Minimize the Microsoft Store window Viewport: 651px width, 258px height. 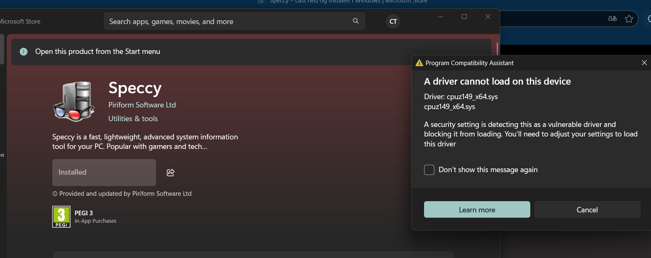click(441, 17)
